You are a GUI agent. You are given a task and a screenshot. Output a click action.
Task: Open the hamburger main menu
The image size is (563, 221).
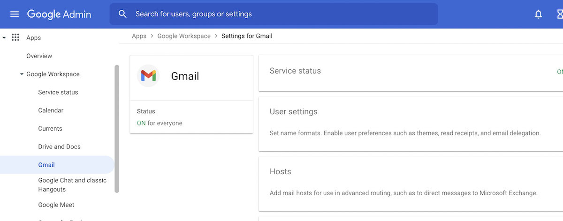15,14
